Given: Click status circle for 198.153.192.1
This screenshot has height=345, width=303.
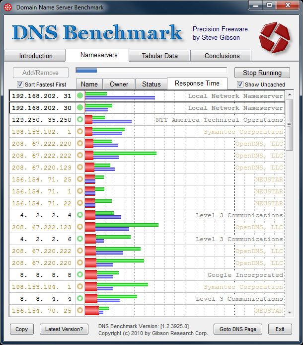Looking at the screenshot, I should [x=80, y=131].
